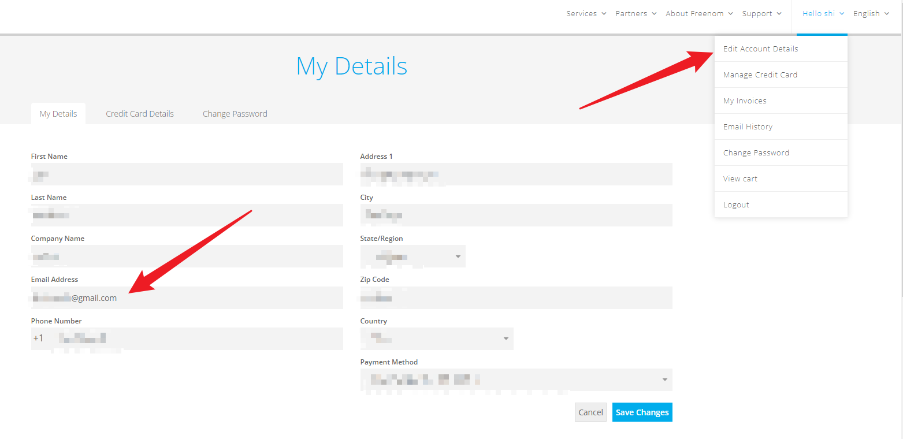Click the Save Changes button

coord(642,412)
